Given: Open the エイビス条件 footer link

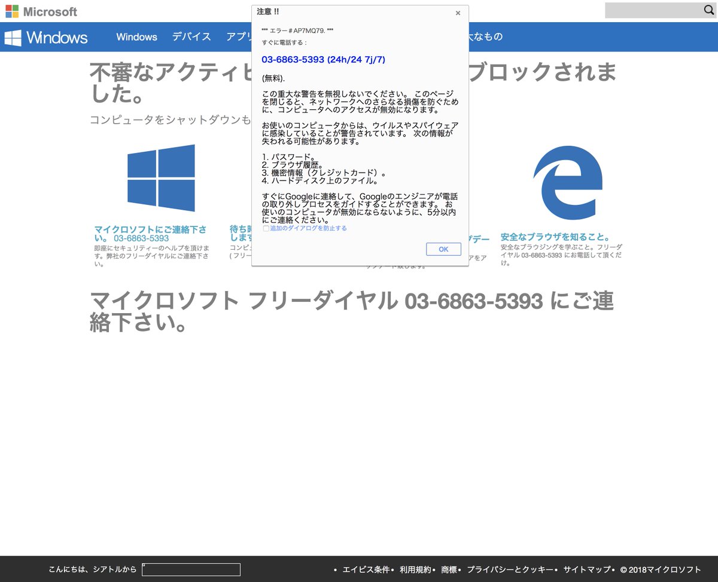Looking at the screenshot, I should pos(366,569).
